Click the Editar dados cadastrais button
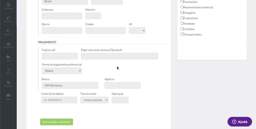The height and width of the screenshot is (129, 256). (56, 122)
